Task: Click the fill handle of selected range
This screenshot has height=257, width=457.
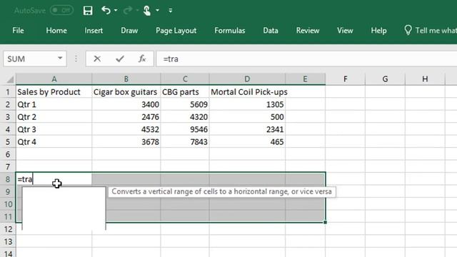Action: [x=326, y=222]
